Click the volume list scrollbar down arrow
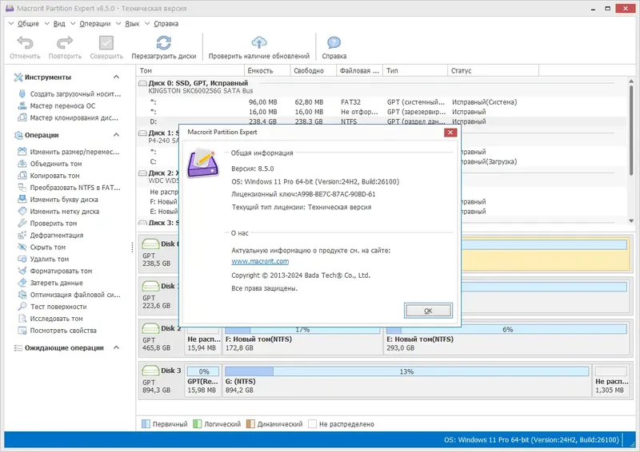This screenshot has width=640, height=452. pos(631,221)
